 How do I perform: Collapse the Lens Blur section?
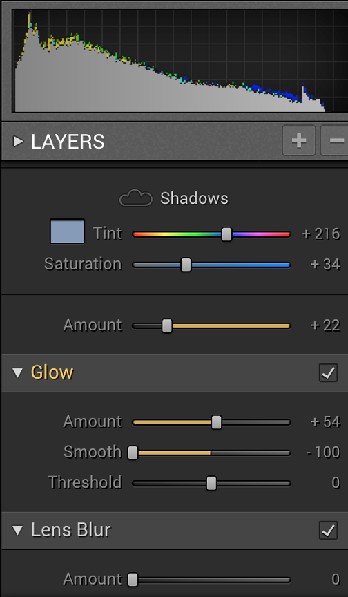(17, 531)
